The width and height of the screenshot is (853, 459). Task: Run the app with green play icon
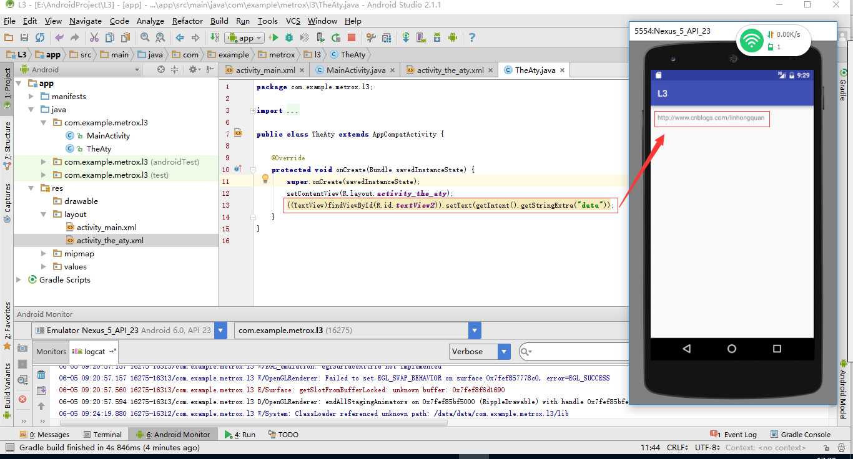274,37
